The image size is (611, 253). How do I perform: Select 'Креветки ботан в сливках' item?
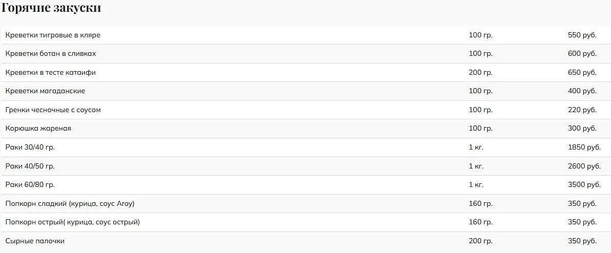pyautogui.click(x=305, y=54)
